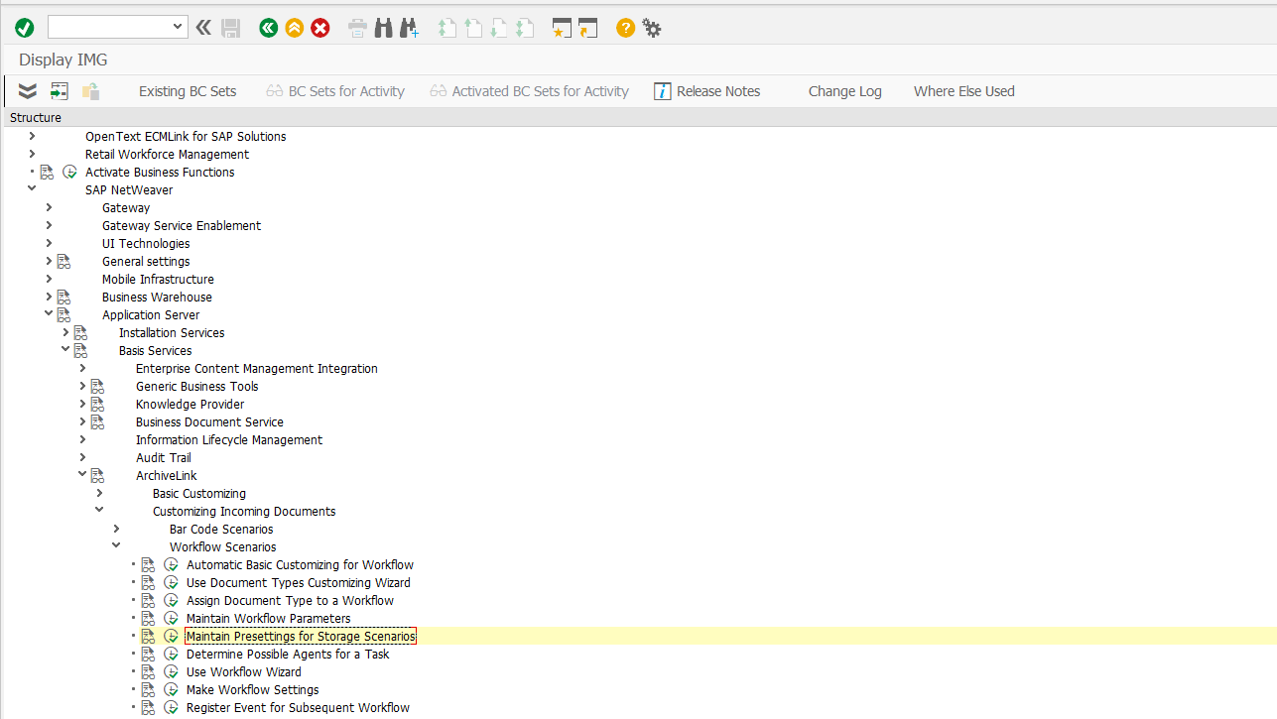Click the Next Page icon
1277x719 pixels.
pyautogui.click(x=499, y=28)
